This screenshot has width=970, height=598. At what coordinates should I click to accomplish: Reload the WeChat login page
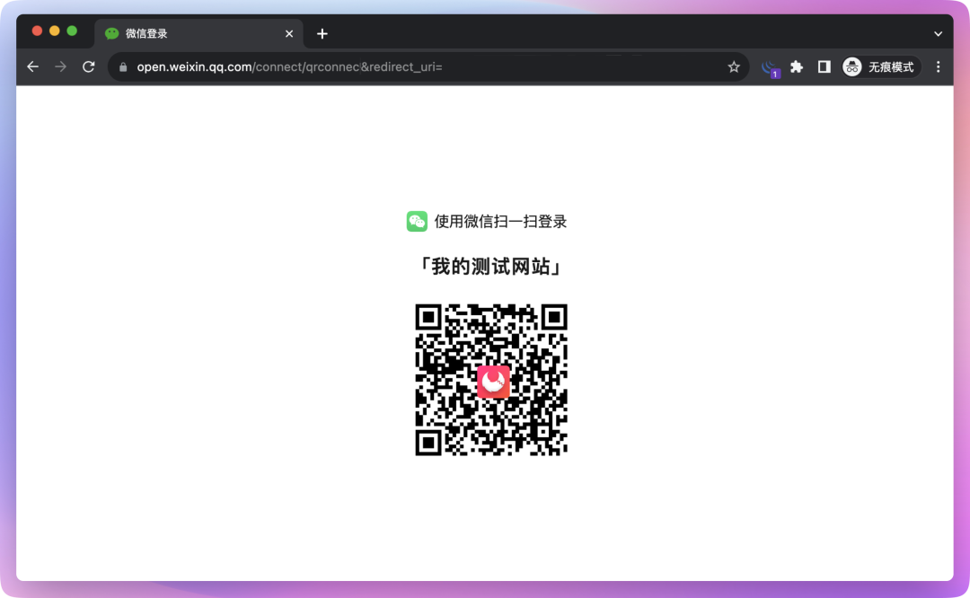coord(88,66)
